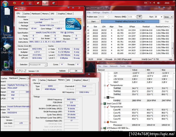The image size is (176, 137).
Task: Open the Network menu in Hardware Monitor
Action: 114,66
